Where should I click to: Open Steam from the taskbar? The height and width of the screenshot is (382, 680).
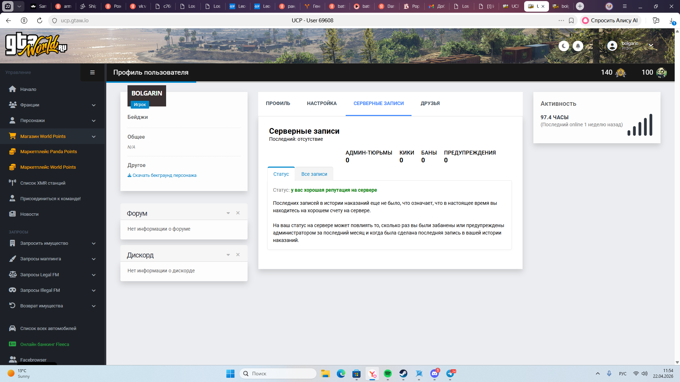click(403, 374)
